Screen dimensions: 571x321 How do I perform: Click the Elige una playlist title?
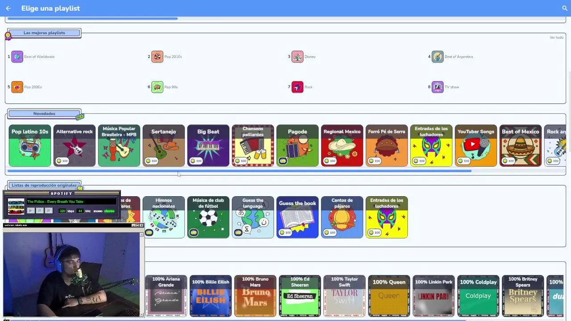click(50, 8)
